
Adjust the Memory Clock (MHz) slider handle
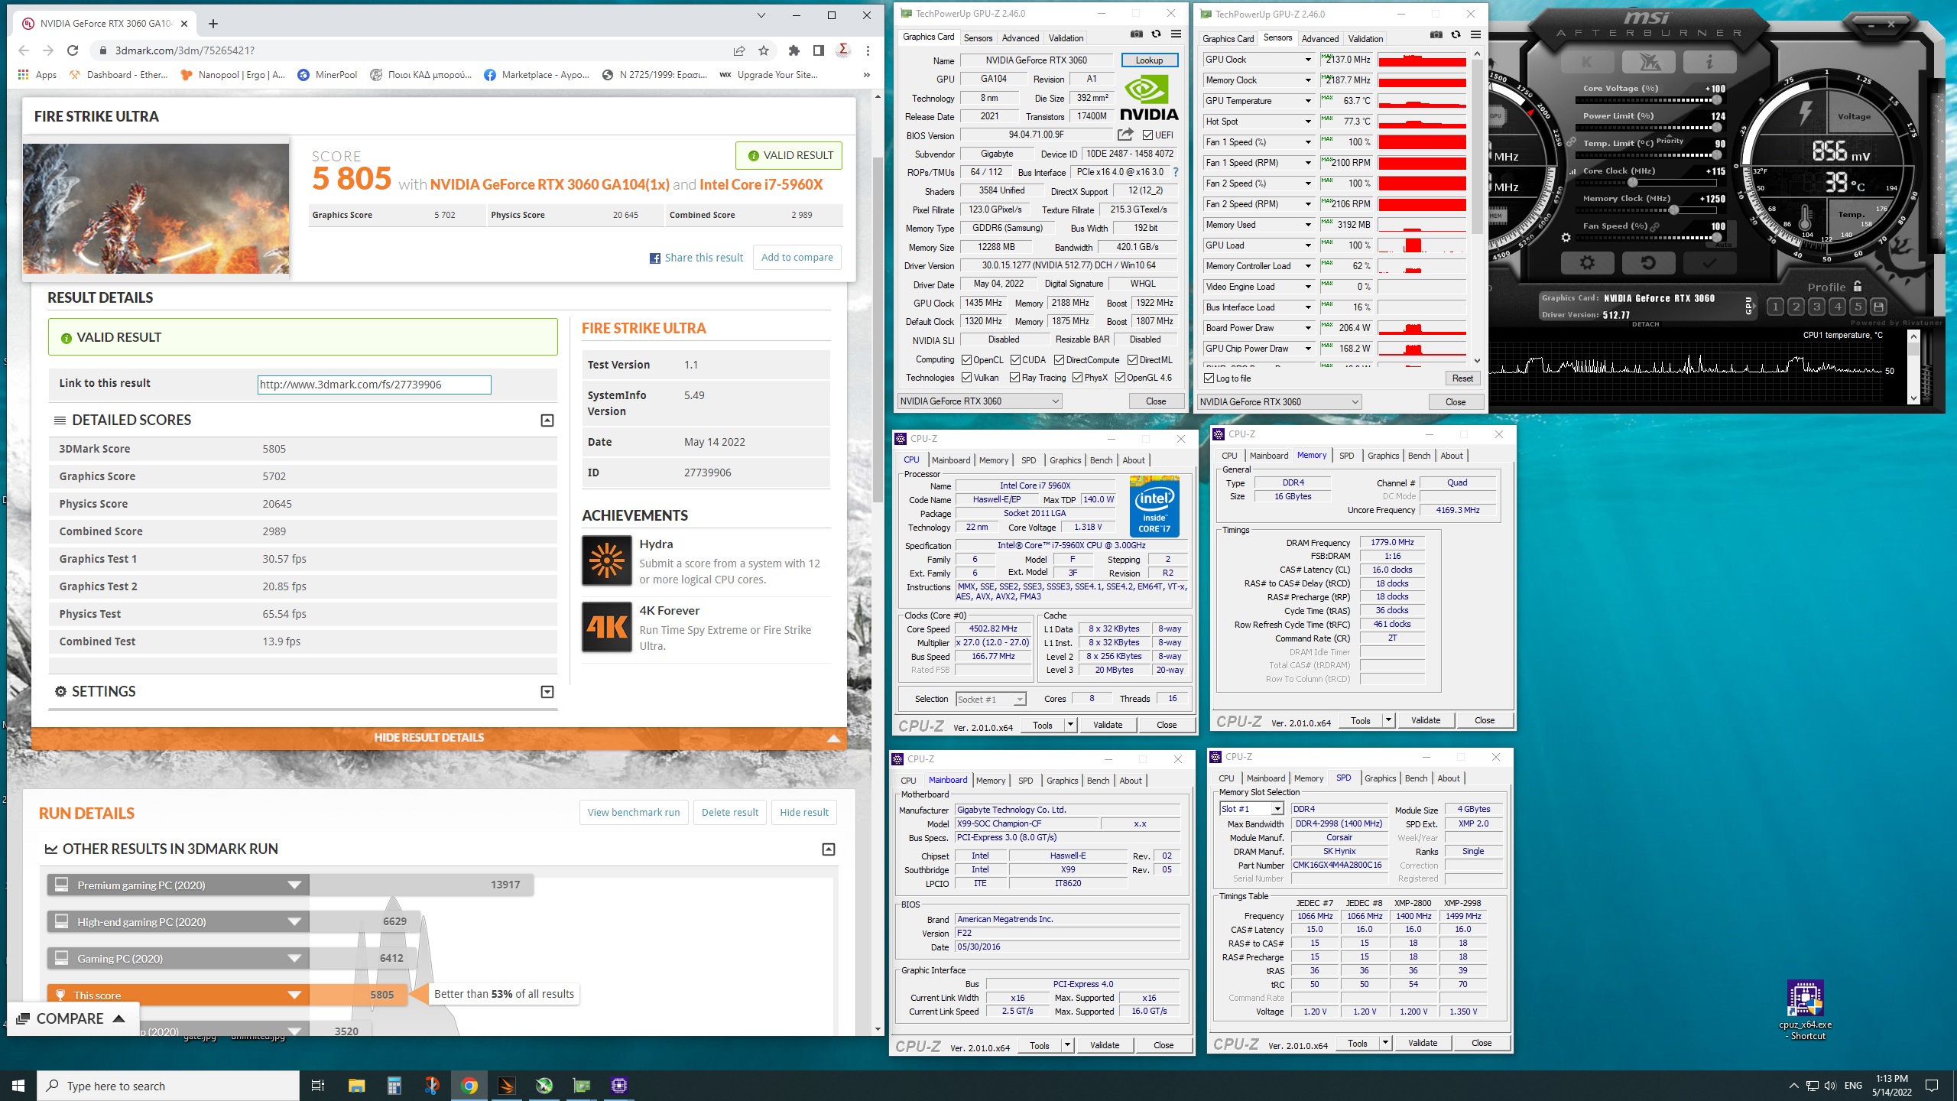1674,210
